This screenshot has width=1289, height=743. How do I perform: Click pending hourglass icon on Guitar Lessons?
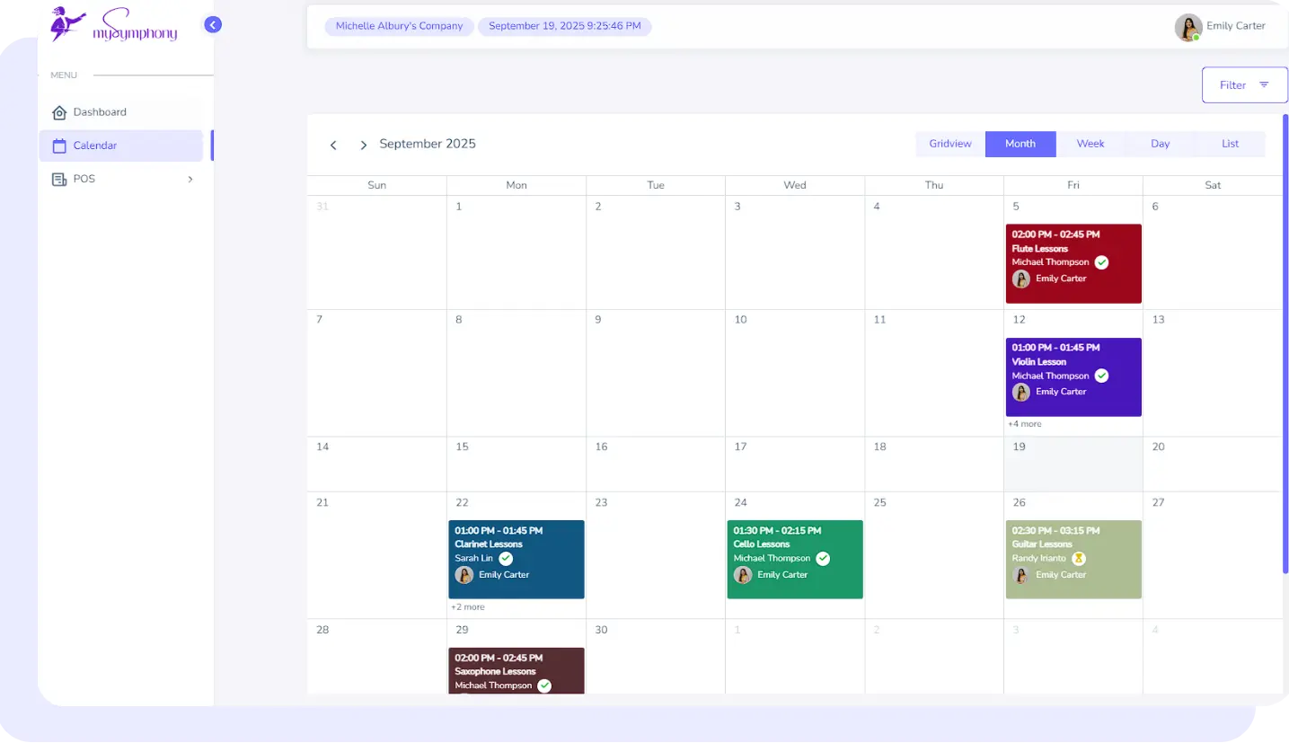(1079, 559)
